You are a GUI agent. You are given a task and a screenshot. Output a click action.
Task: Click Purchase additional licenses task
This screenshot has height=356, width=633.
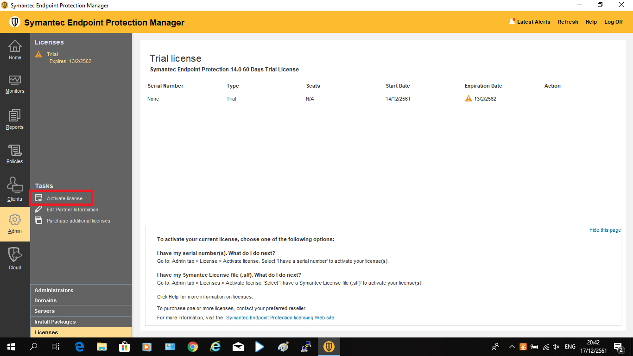coord(78,221)
